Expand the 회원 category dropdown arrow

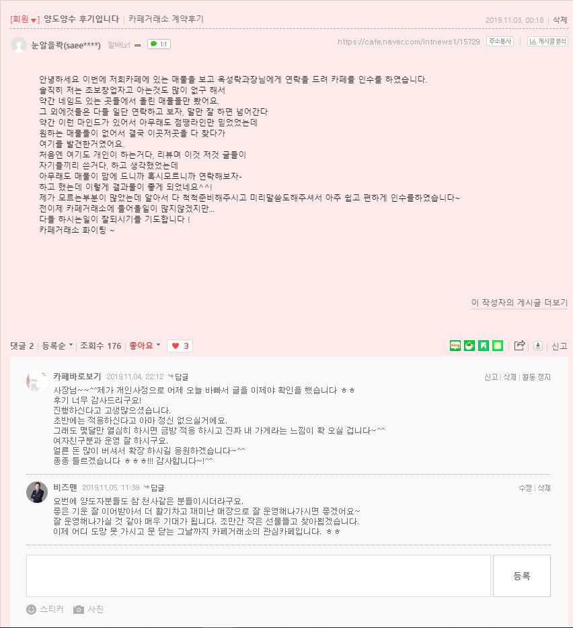[x=33, y=20]
